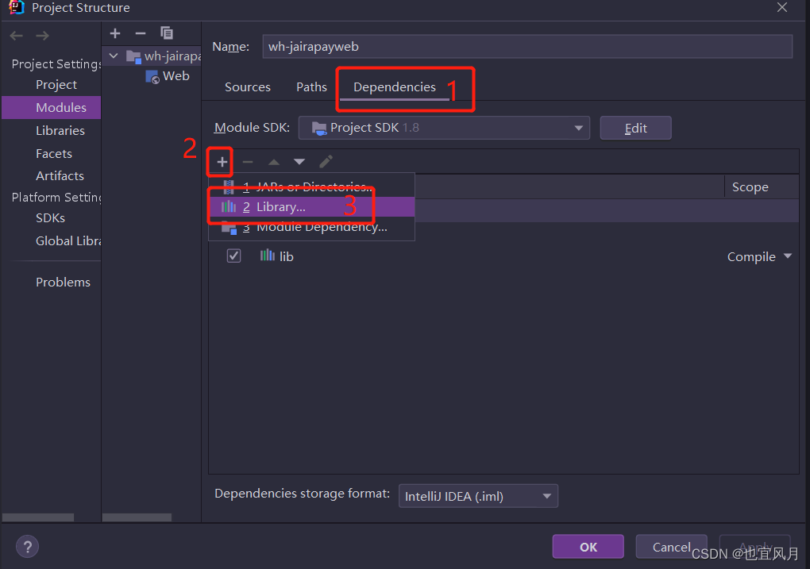
Task: Open Artifacts settings section
Action: tap(60, 175)
